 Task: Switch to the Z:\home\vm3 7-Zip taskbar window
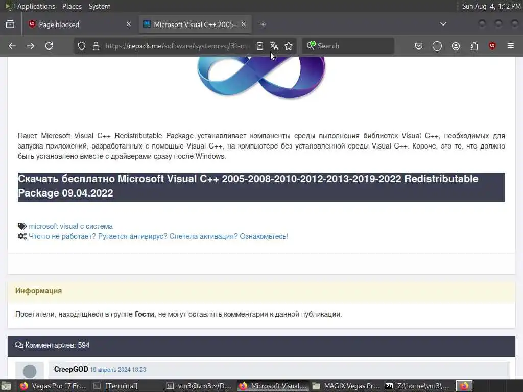pyautogui.click(x=417, y=386)
